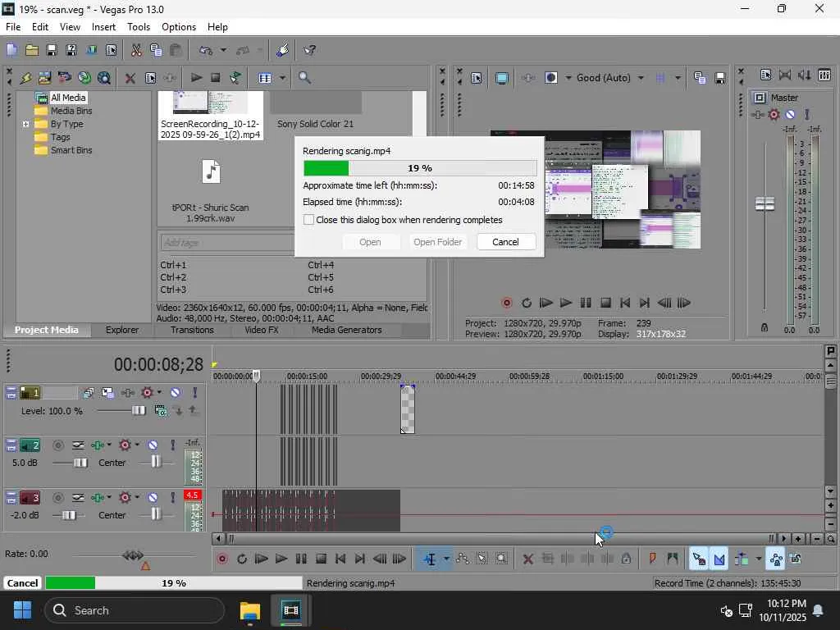
Task: Open the overlays grid dropdown arrow
Action: [x=678, y=78]
